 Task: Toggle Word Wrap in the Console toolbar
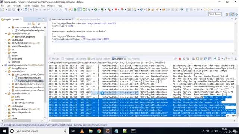(x=201, y=59)
